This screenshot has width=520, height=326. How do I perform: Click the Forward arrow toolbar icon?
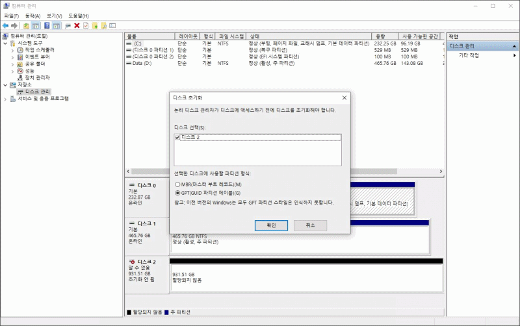coord(14,25)
